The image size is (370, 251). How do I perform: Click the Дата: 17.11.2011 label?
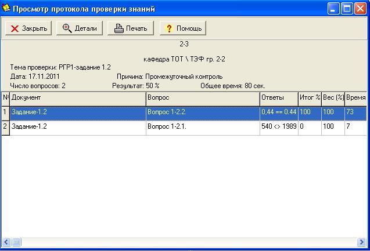(x=35, y=77)
